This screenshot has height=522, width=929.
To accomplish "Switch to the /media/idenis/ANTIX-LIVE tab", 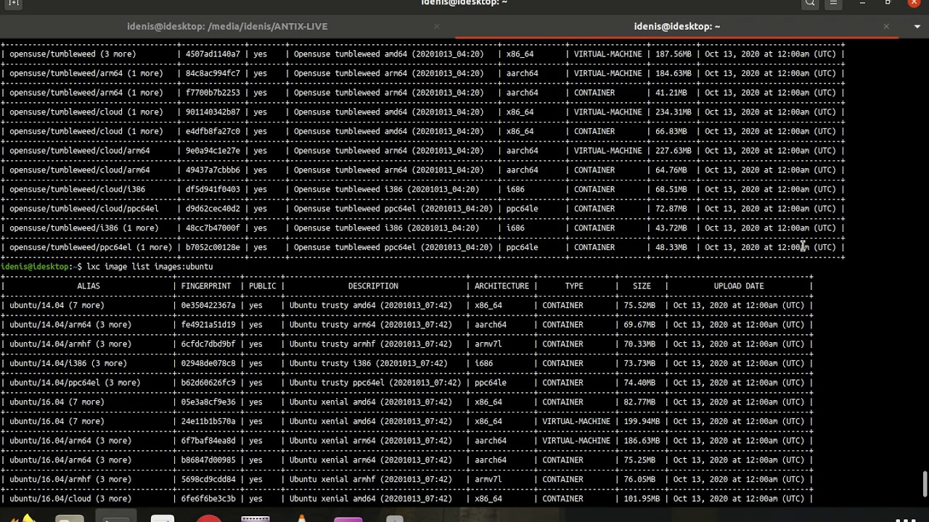I will click(x=227, y=26).
